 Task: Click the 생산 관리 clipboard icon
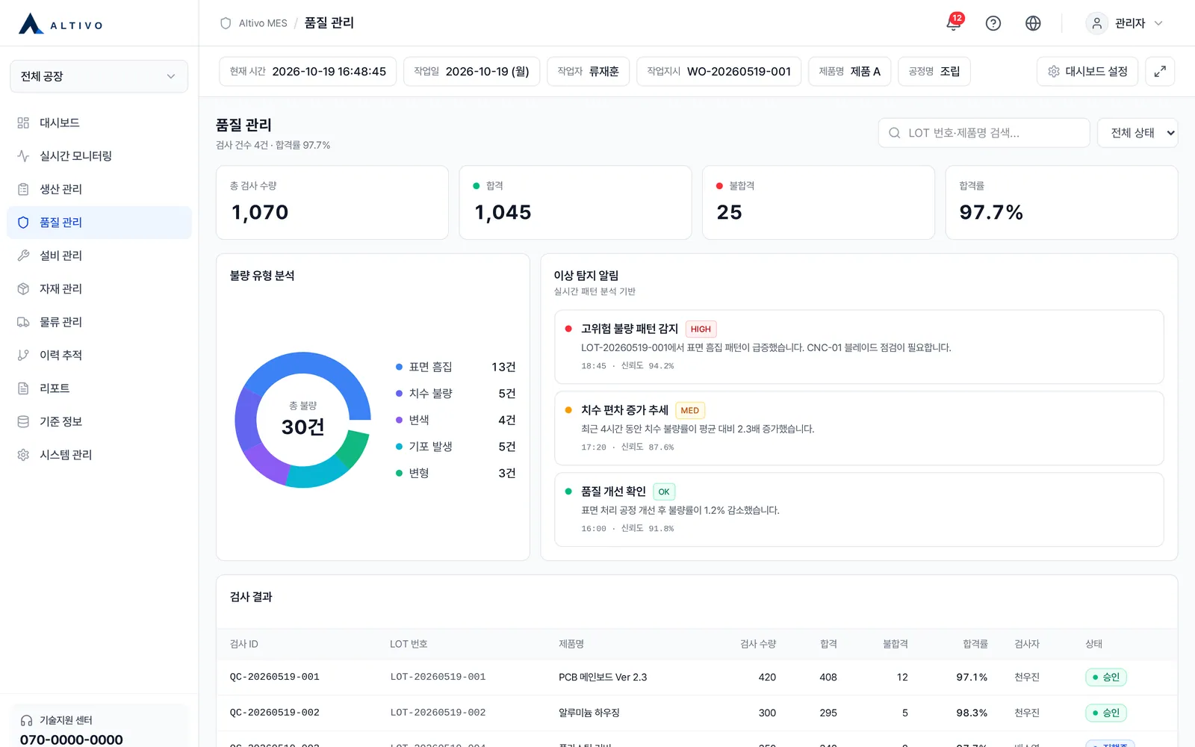point(23,189)
